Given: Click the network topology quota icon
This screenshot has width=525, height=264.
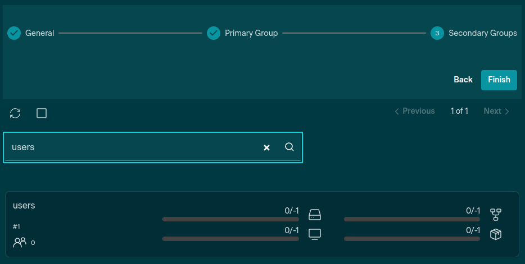Looking at the screenshot, I should click(x=495, y=214).
